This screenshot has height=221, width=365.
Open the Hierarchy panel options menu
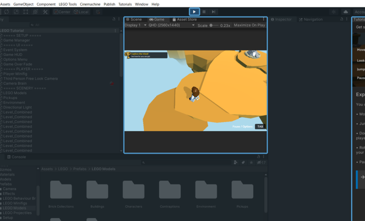[x=119, y=19]
